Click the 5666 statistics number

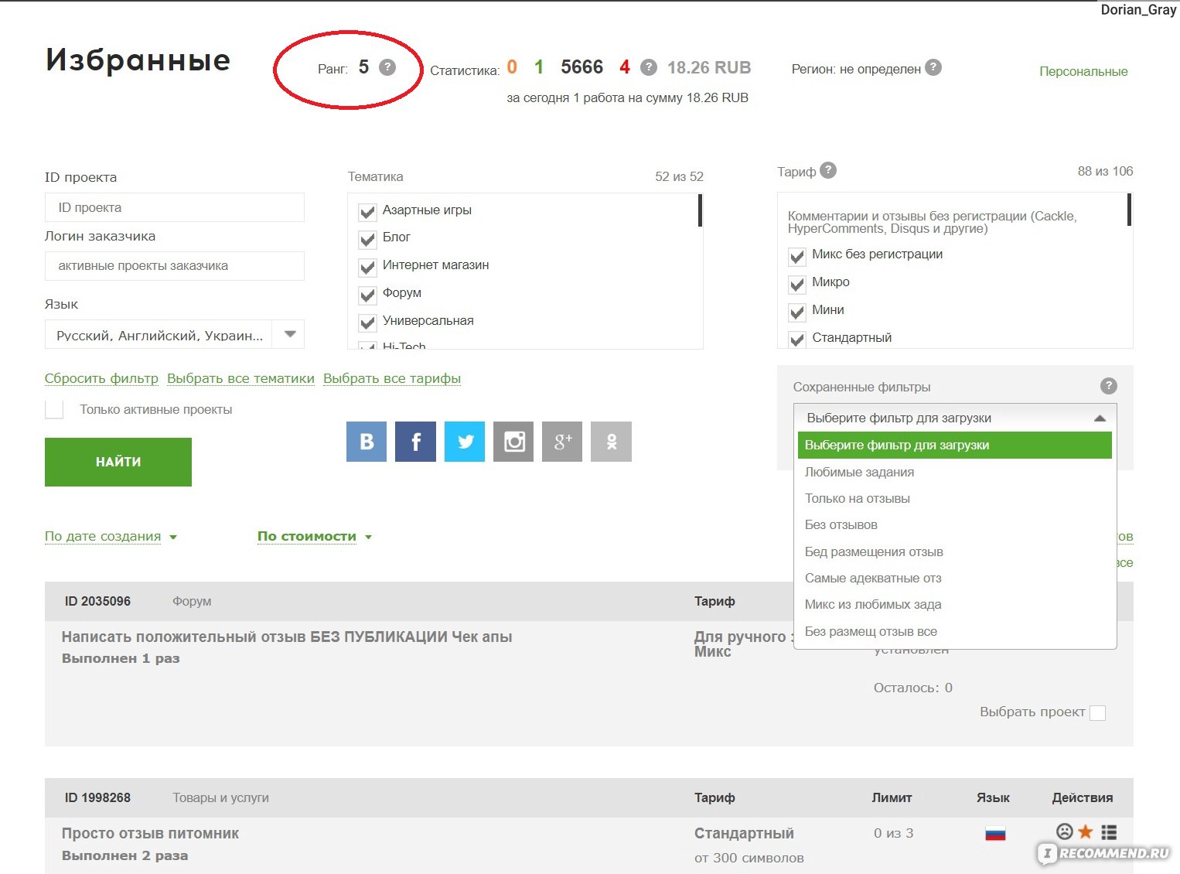click(581, 67)
